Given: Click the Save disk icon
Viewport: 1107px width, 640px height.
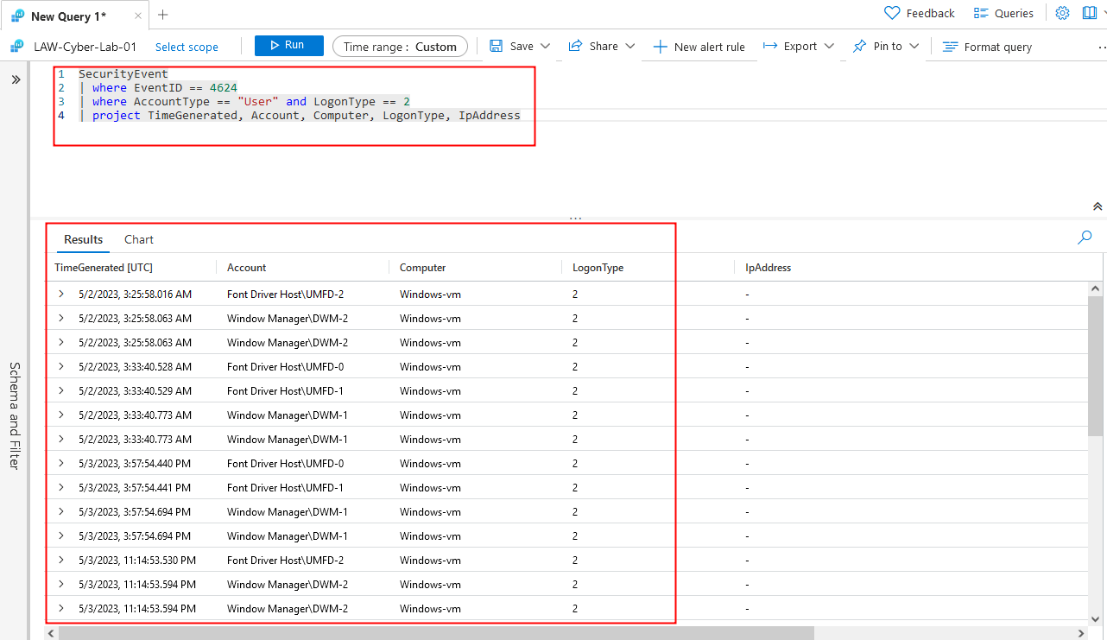Looking at the screenshot, I should tap(496, 47).
